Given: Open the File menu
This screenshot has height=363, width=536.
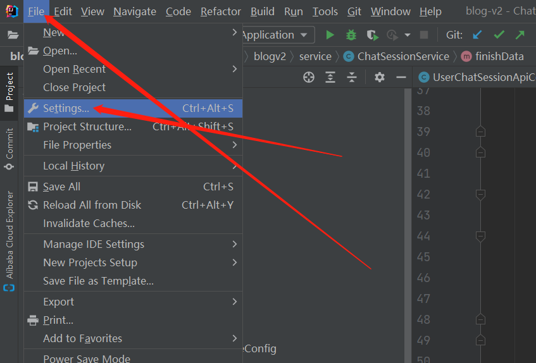Looking at the screenshot, I should (x=36, y=11).
